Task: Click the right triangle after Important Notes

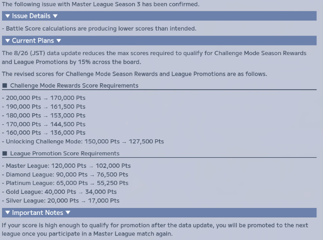Action: tap(68, 212)
